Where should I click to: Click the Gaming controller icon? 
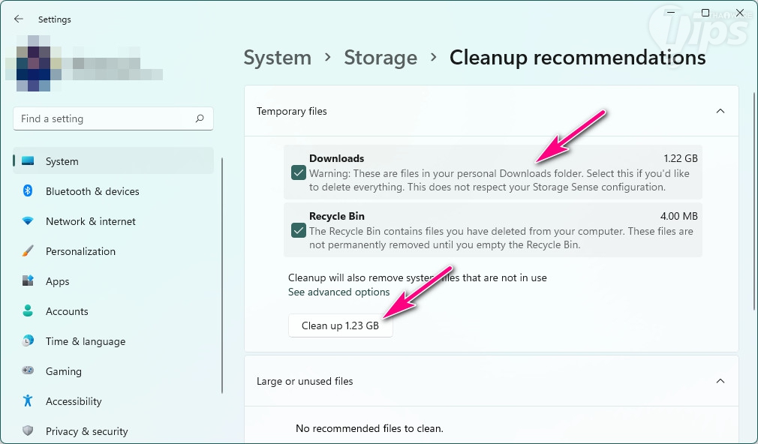(28, 370)
